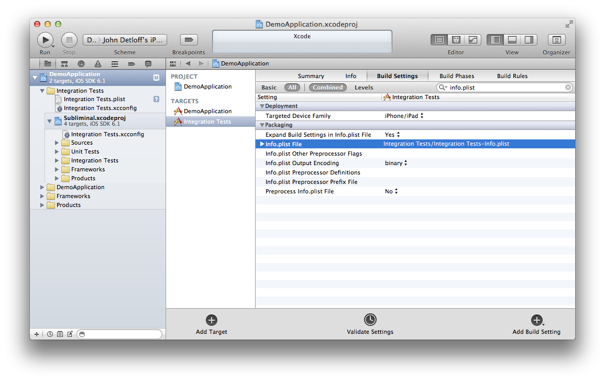Go forward in editor history
This screenshot has width=605, height=381.
tap(201, 64)
